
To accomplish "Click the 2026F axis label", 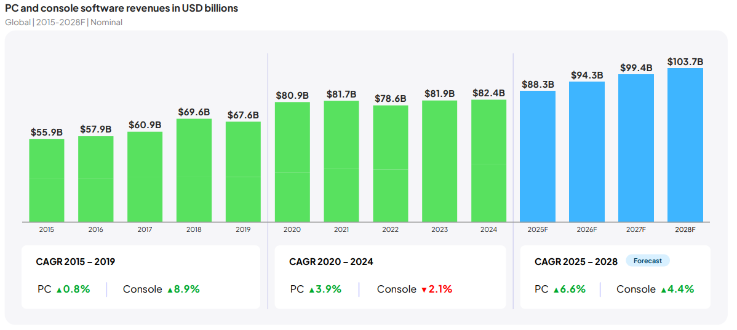I will click(587, 229).
